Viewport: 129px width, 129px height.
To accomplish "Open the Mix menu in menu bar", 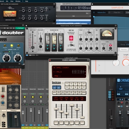I will click(x=7, y=1).
